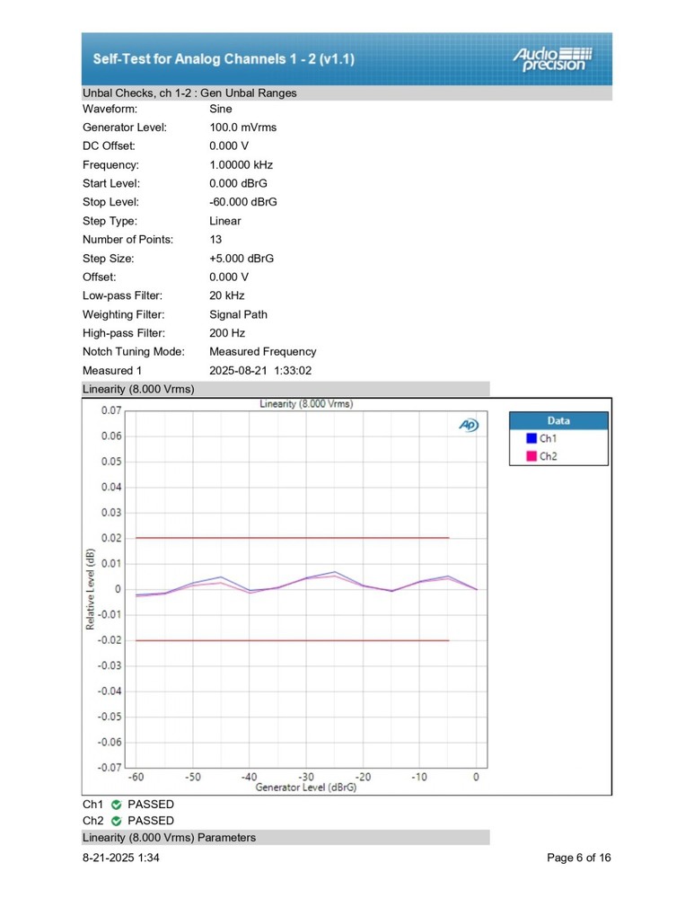Select the pink Ch2 legend swatch
The height and width of the screenshot is (898, 694).
point(531,456)
